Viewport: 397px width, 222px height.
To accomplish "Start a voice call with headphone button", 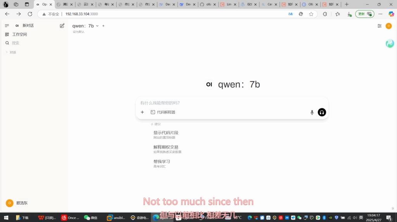I will 322,112.
